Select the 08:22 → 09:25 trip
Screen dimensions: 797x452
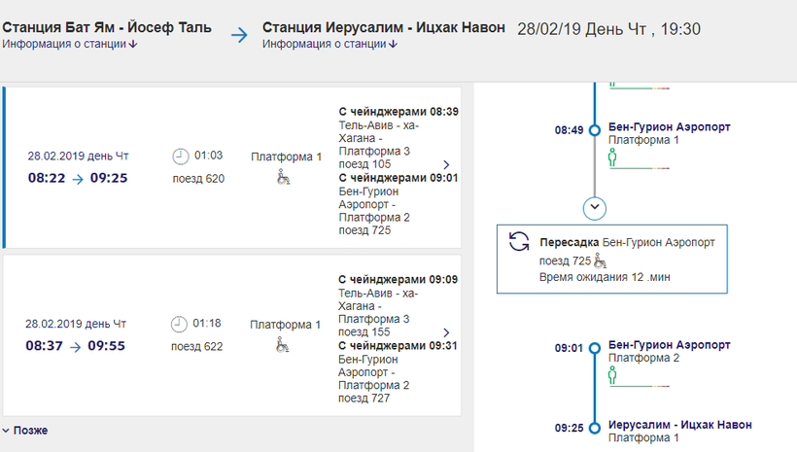(x=77, y=178)
